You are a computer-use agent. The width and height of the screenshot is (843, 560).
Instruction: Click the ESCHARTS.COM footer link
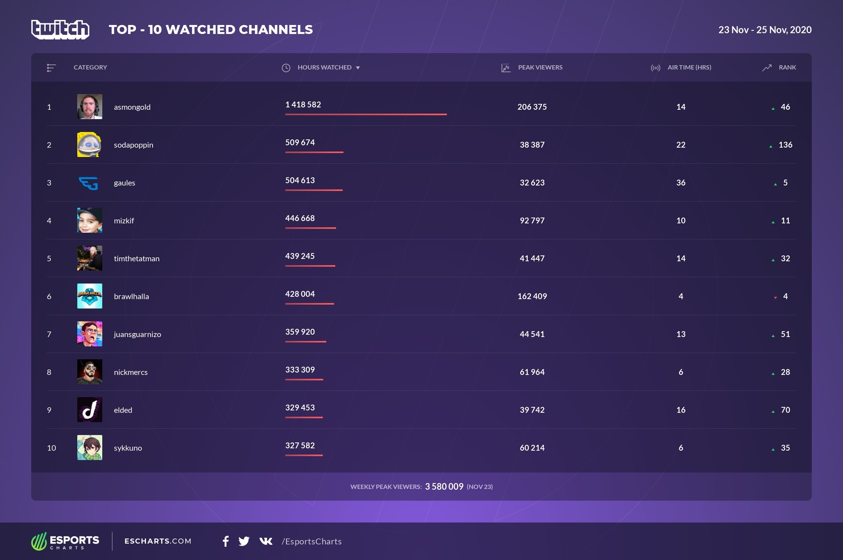tap(158, 541)
